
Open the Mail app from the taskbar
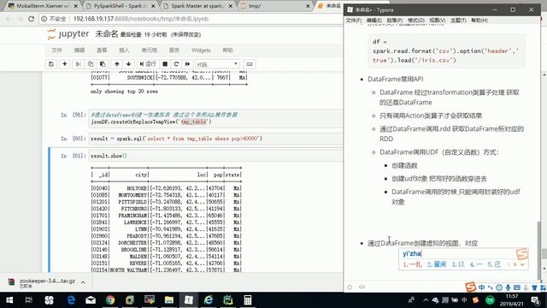(91, 300)
